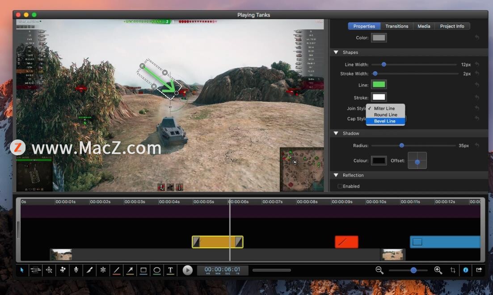Select the text T tool
This screenshot has width=493, height=295.
pos(170,270)
